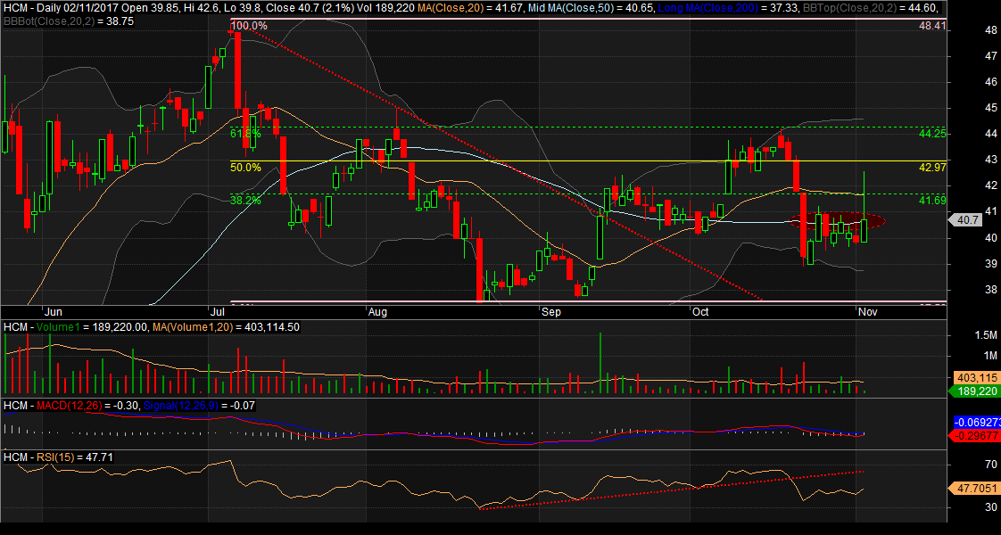Click the 100.0% Fibonacci label at top

coord(248,26)
